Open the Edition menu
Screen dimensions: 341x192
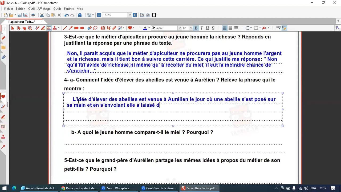(21, 9)
